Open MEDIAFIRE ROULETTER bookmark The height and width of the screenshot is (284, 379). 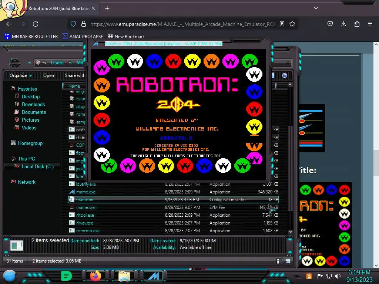coord(31,37)
